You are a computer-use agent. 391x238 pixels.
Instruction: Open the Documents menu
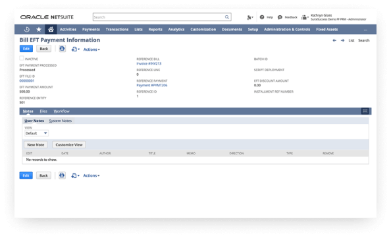tap(232, 30)
